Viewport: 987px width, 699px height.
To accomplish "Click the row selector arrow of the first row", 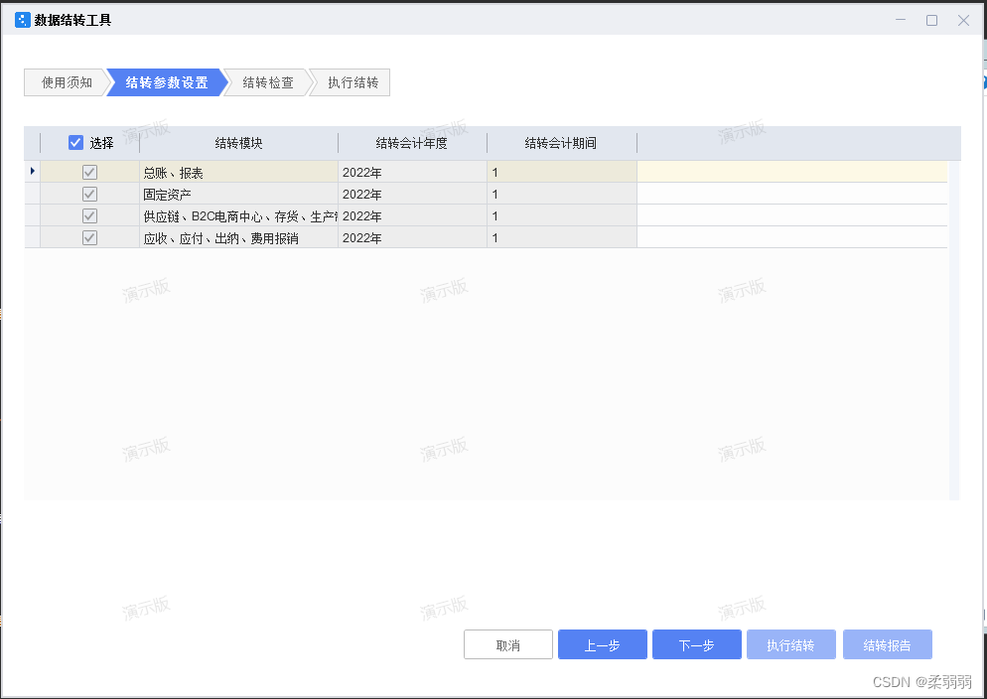I will pyautogui.click(x=32, y=171).
